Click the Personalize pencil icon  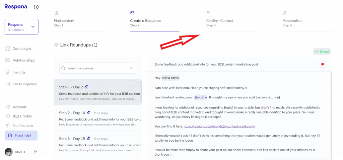(284, 13)
